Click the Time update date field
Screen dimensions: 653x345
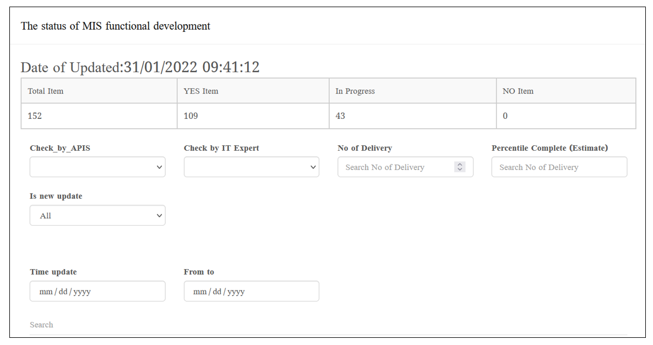tap(97, 291)
